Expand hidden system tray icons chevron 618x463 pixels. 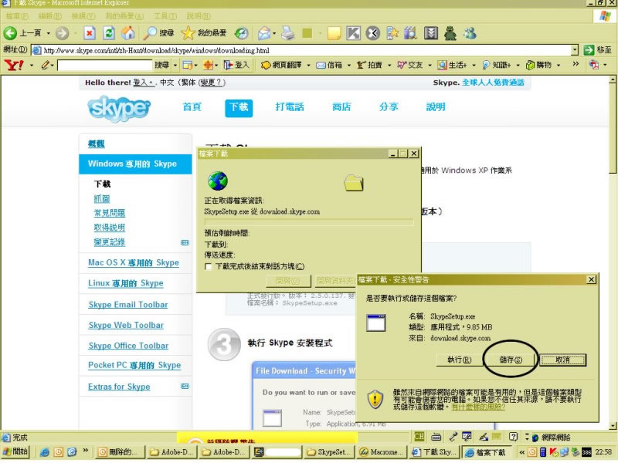[522, 452]
